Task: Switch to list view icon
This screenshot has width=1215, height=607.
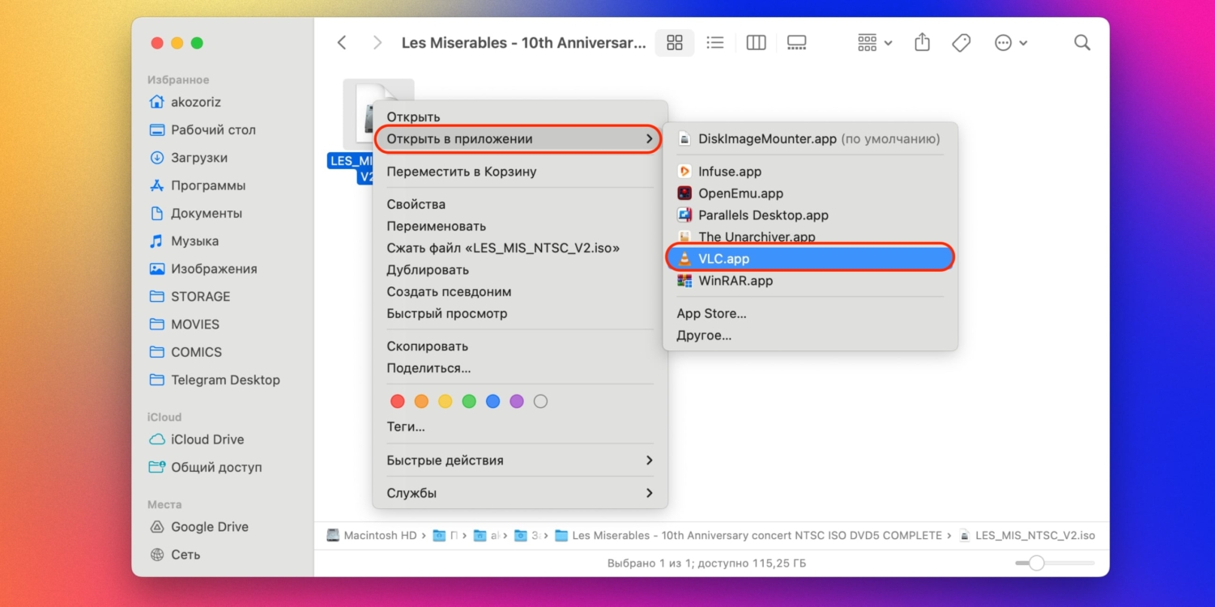Action: click(x=714, y=43)
